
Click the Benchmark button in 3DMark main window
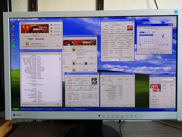tap(86, 70)
